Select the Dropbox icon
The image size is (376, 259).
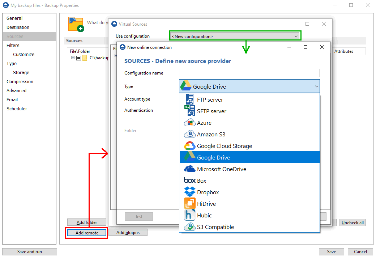(x=190, y=192)
